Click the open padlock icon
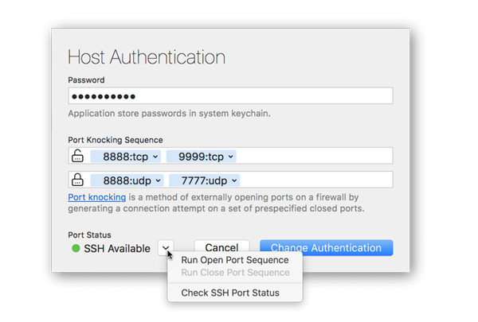This screenshot has height=322, width=478. click(77, 156)
